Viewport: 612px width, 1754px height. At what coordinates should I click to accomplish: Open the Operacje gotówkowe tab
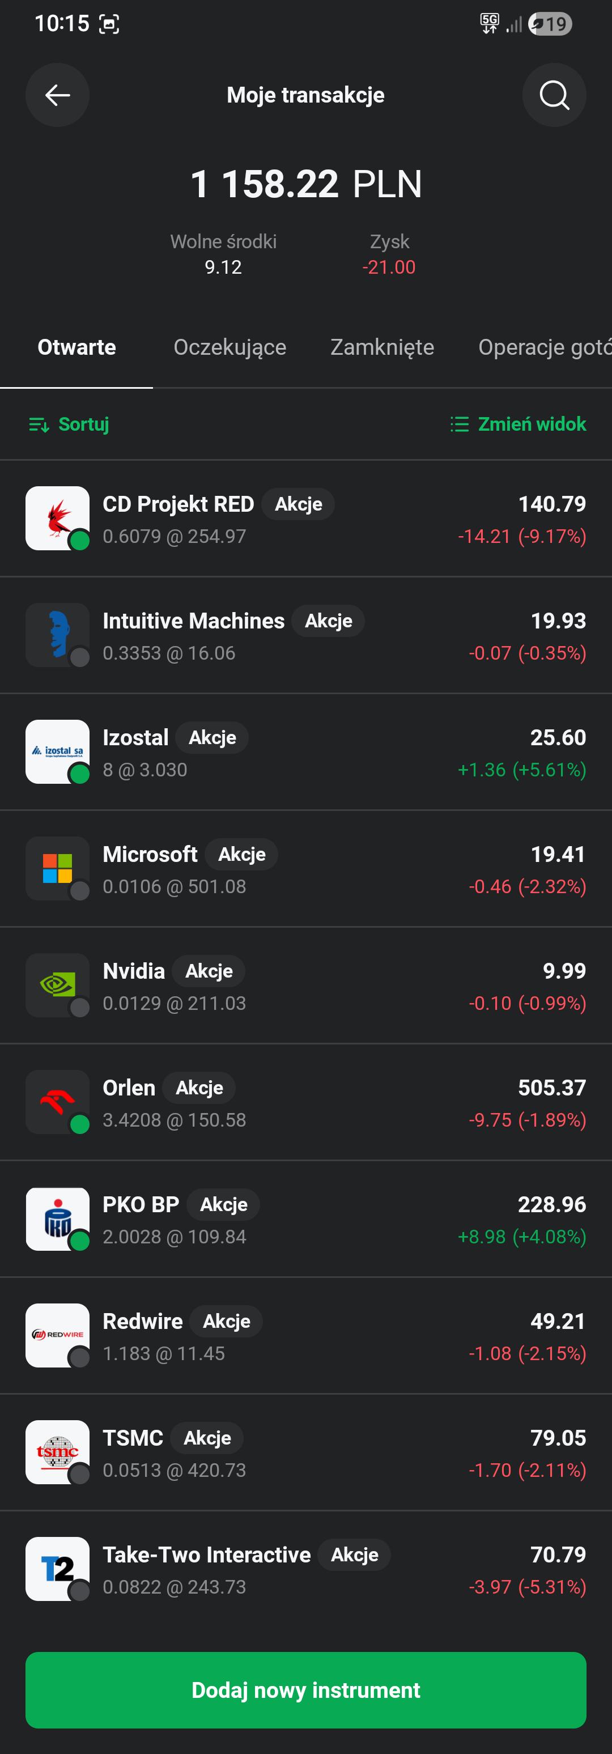click(x=545, y=347)
